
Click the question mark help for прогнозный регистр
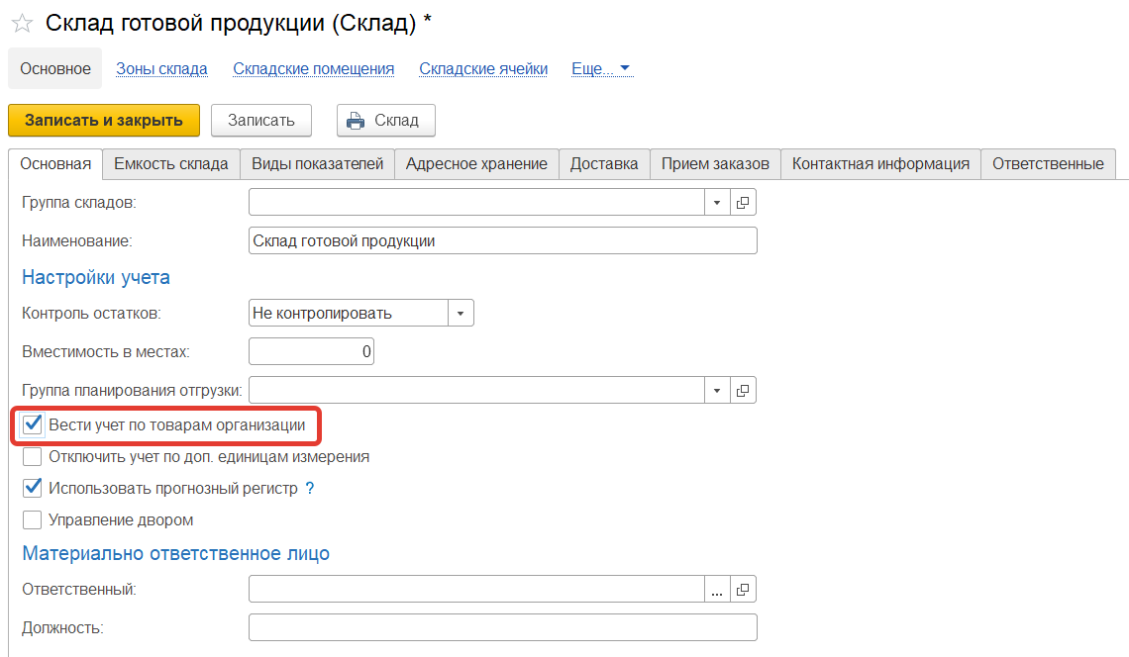tap(310, 489)
